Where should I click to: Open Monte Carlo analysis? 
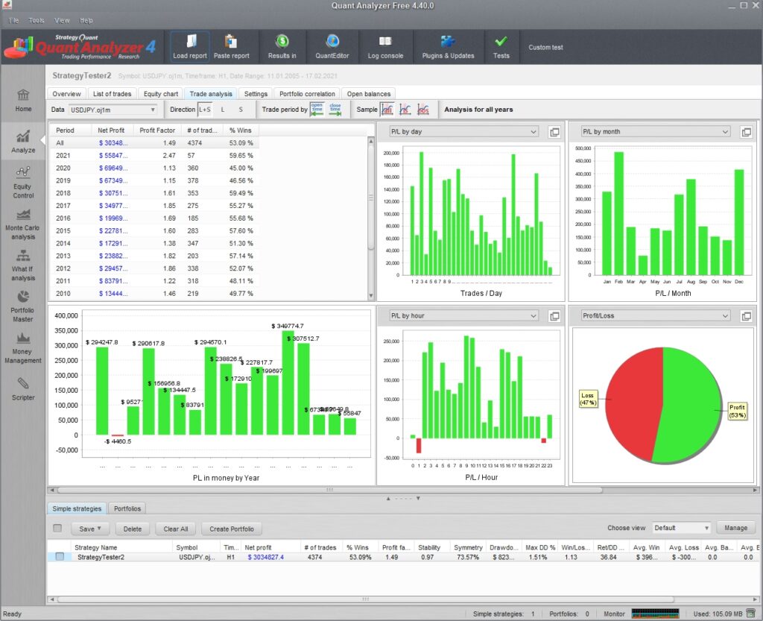pyautogui.click(x=23, y=224)
